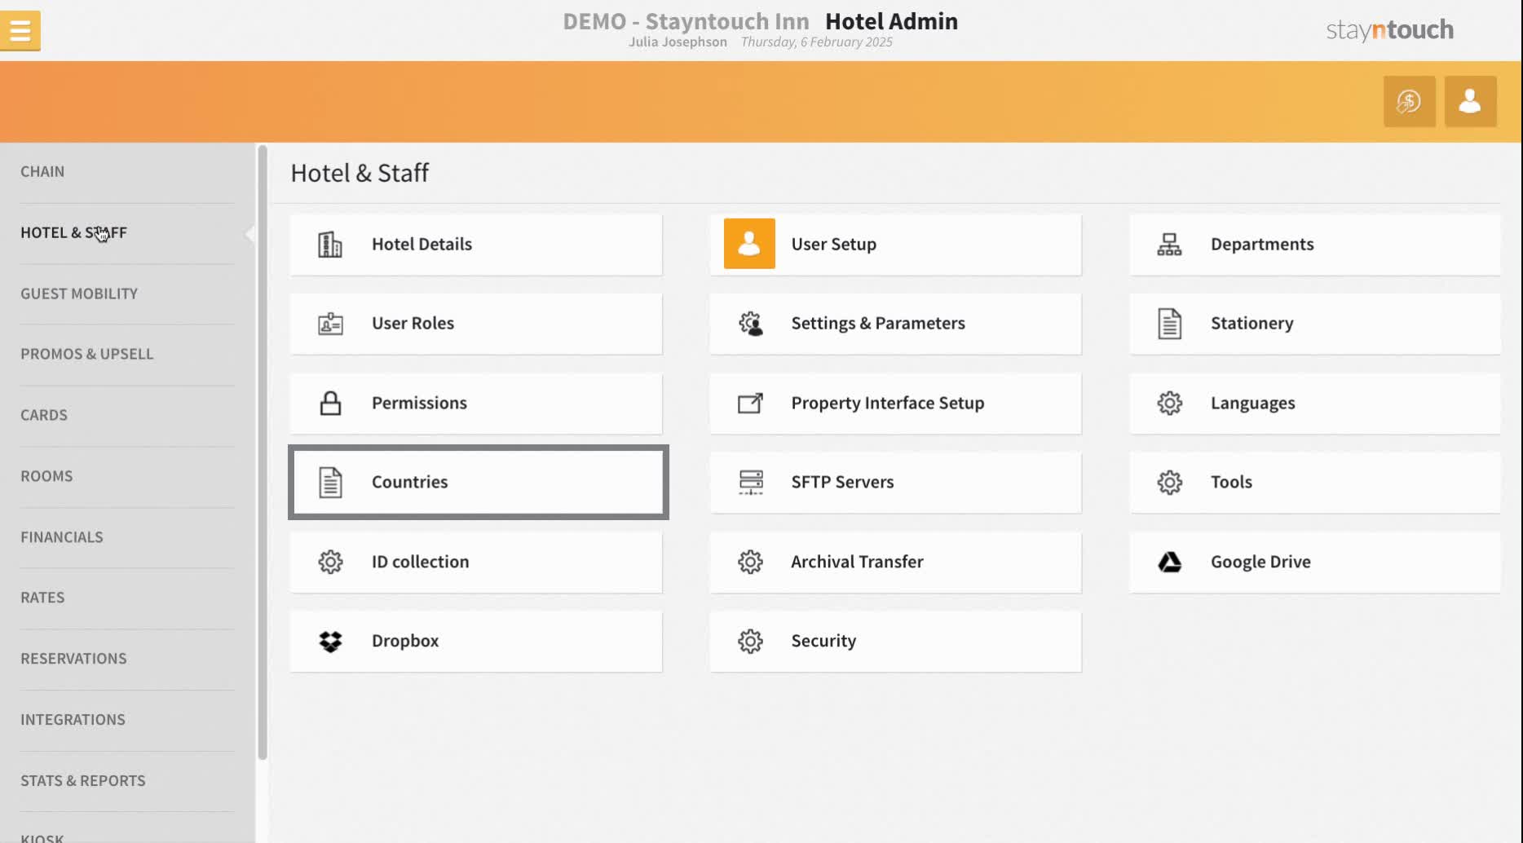Click the Settings & Parameters gear-person icon

(750, 324)
